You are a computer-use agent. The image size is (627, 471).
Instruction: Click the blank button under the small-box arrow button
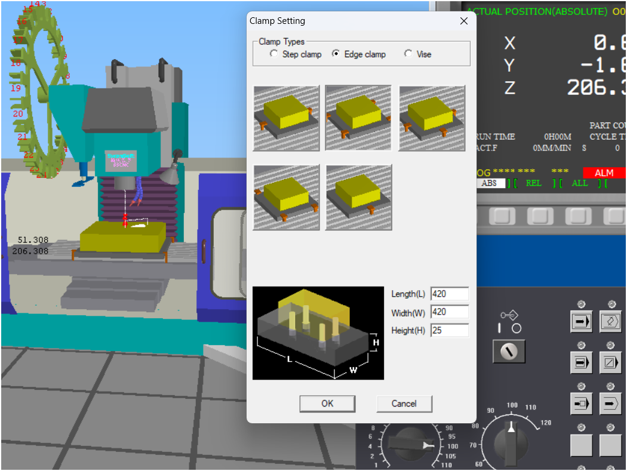pos(581,445)
